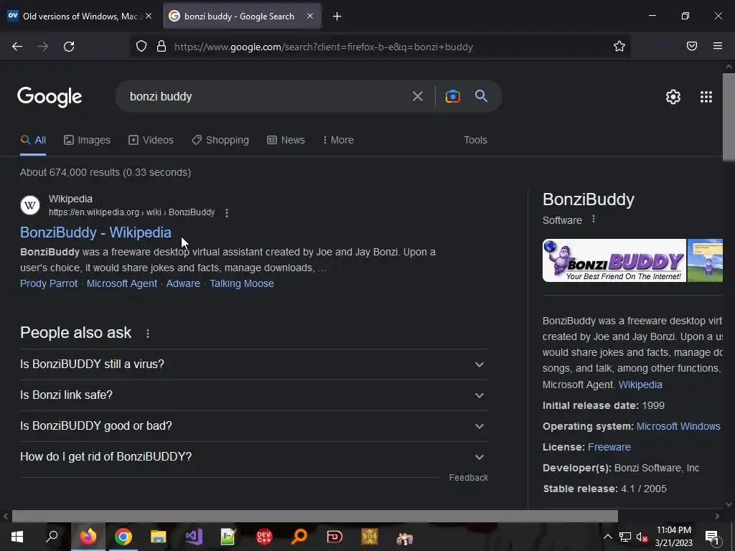Open Google quick settings gear

tap(673, 97)
